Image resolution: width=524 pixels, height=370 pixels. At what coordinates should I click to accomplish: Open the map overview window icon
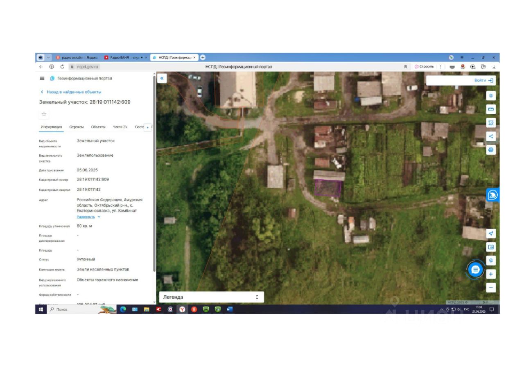pos(491,247)
